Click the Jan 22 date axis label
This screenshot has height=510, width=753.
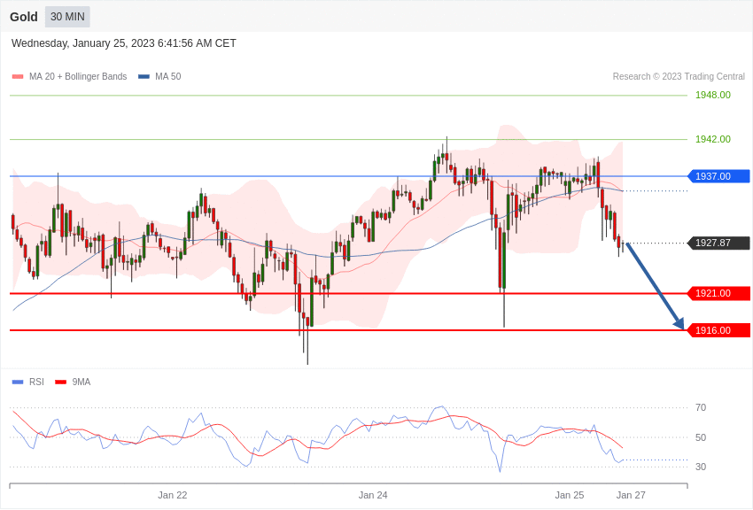coord(173,495)
